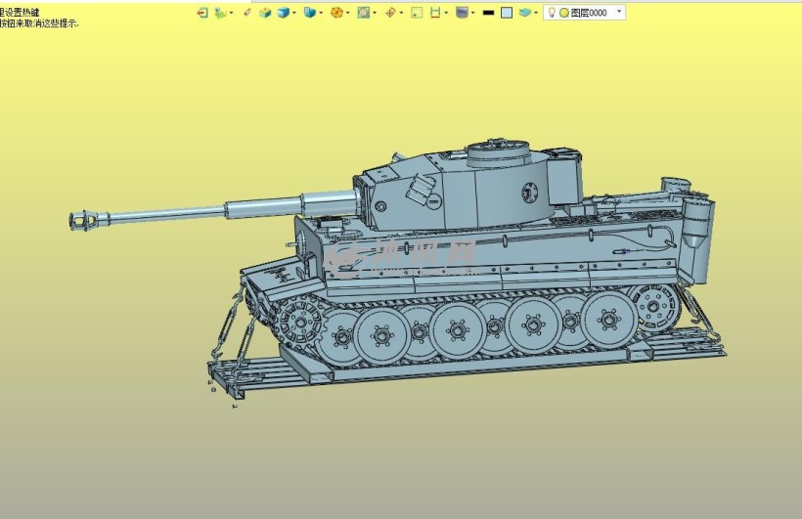Click the exit icon with red arrow
802x519 pixels.
coord(201,13)
